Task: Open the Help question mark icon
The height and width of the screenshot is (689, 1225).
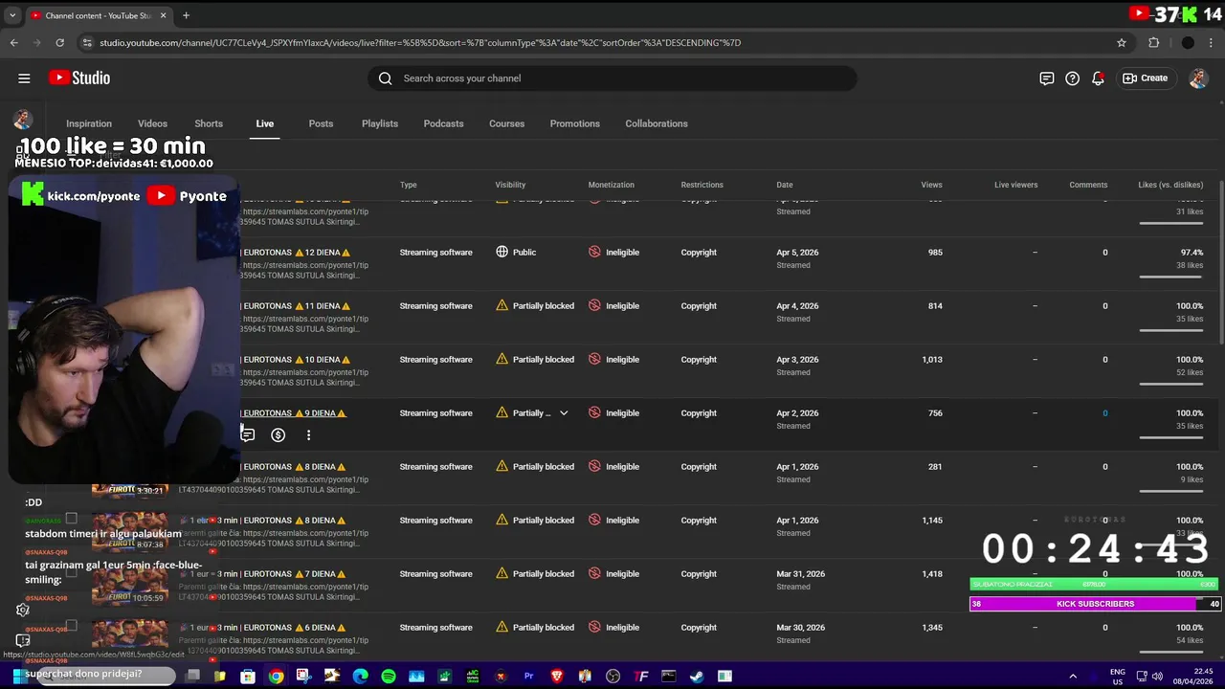Action: click(x=1073, y=78)
